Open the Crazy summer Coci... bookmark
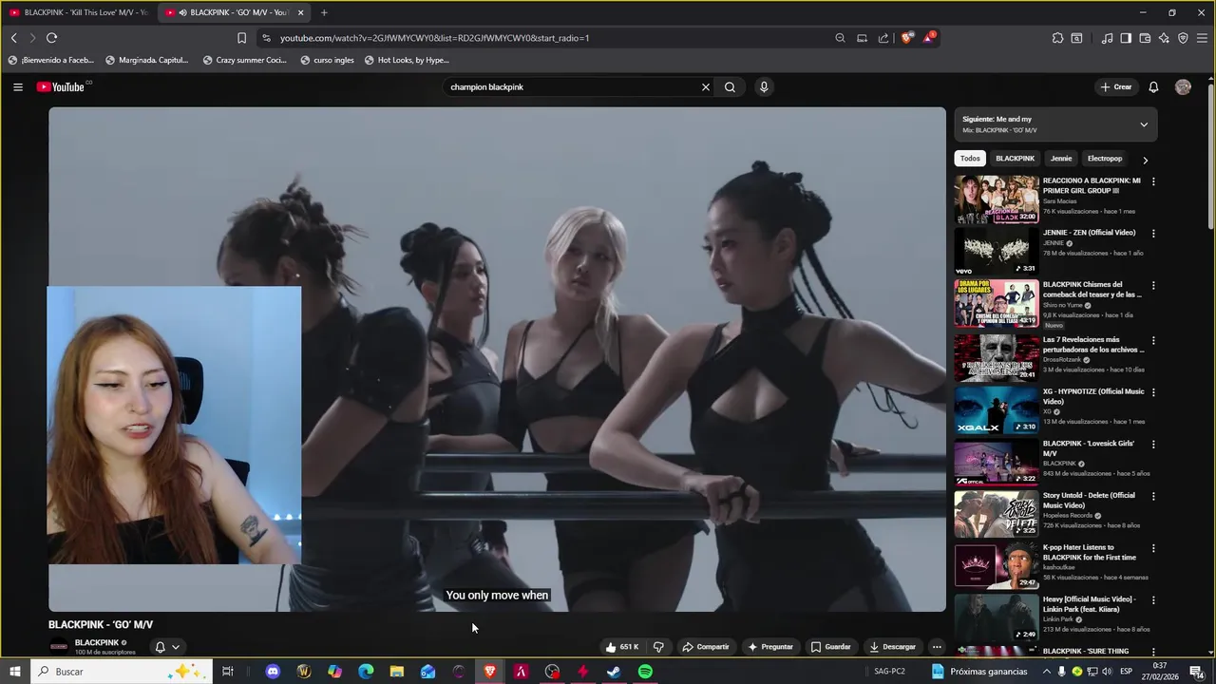Screen dimensions: 1216x684 (244, 60)
